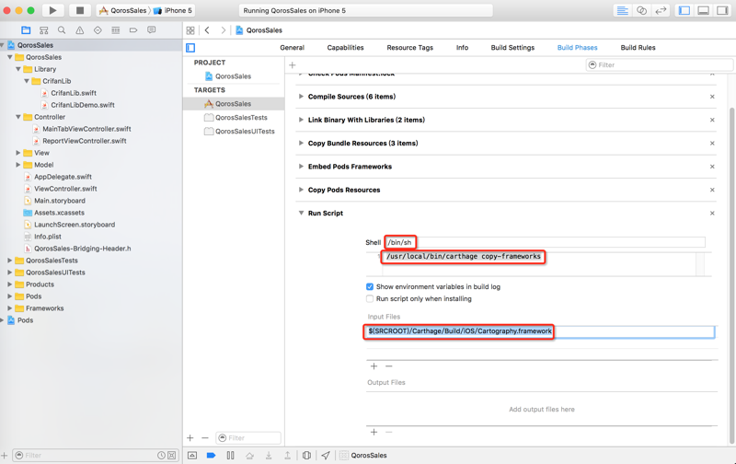The image size is (736, 464).
Task: Switch to the assistant editor
Action: [641, 10]
